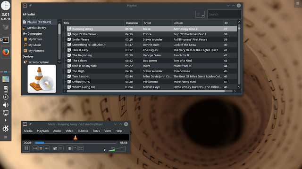
Task: Select The Falcon track
Action: click(x=152, y=61)
